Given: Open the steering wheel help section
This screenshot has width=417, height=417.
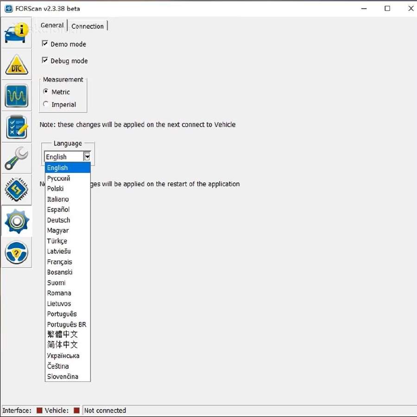Looking at the screenshot, I should coord(17,253).
